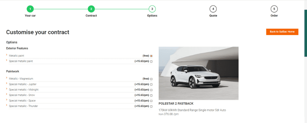Click the Special metallic - Jupiter label

pos(23,84)
